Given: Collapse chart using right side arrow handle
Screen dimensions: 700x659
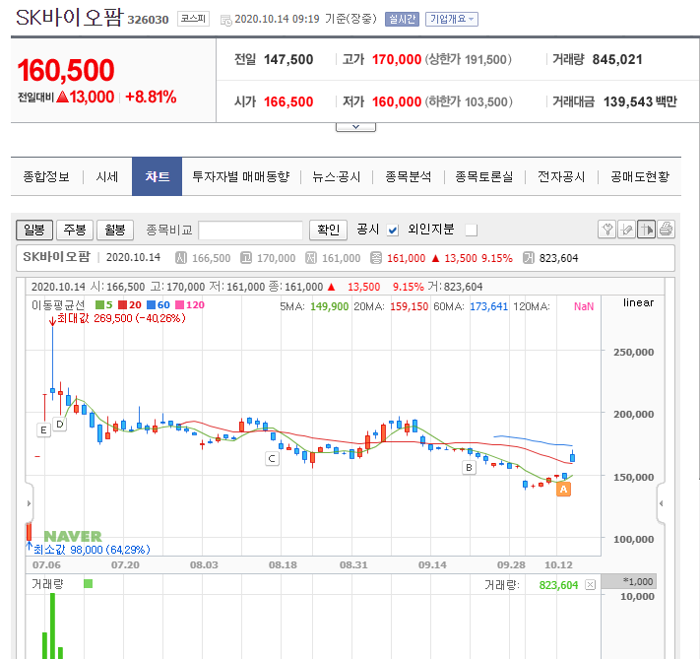Looking at the screenshot, I should pyautogui.click(x=662, y=503).
